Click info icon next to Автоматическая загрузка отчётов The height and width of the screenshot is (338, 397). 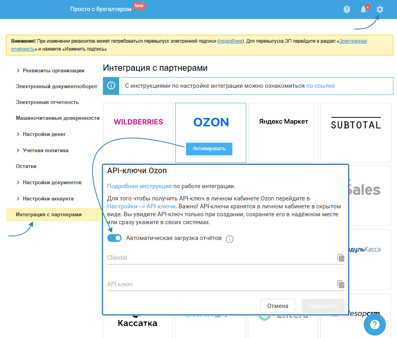point(230,239)
